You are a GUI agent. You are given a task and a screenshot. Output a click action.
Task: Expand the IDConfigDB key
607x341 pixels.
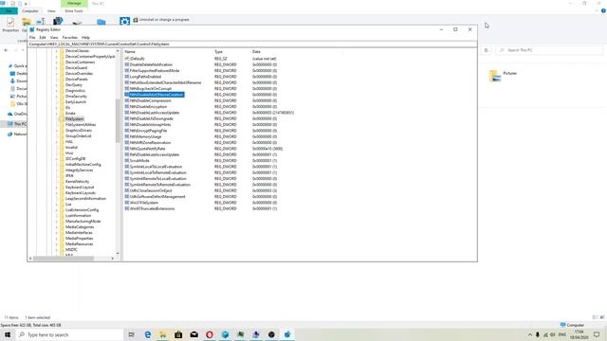tap(57, 158)
